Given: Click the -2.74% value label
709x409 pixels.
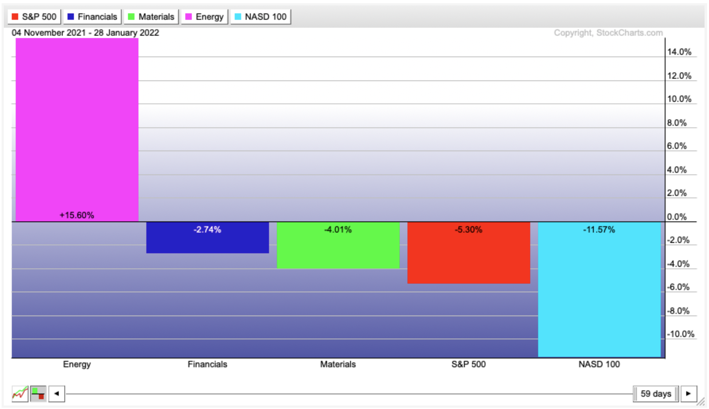Looking at the screenshot, I should click(207, 230).
